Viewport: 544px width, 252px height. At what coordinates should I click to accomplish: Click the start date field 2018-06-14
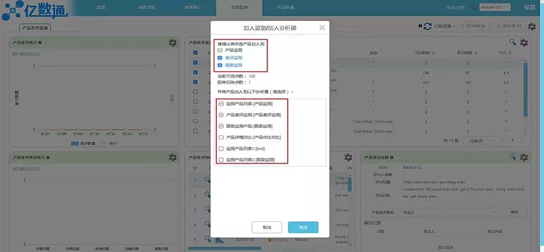point(473,26)
